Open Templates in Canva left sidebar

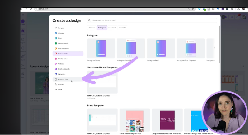click(x=23, y=49)
